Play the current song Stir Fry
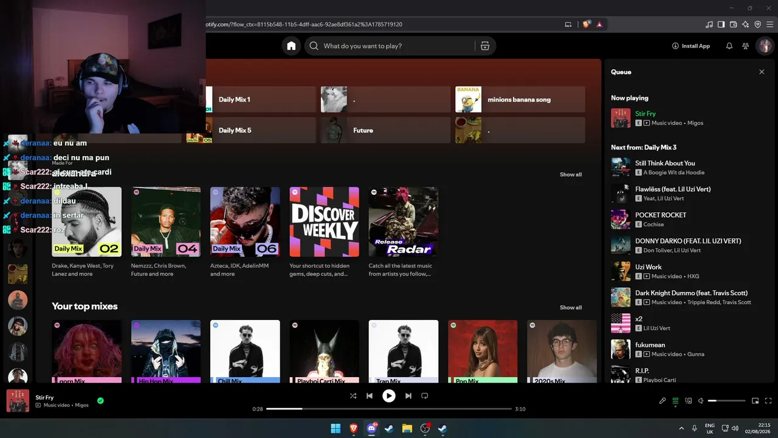The height and width of the screenshot is (438, 778). point(389,395)
